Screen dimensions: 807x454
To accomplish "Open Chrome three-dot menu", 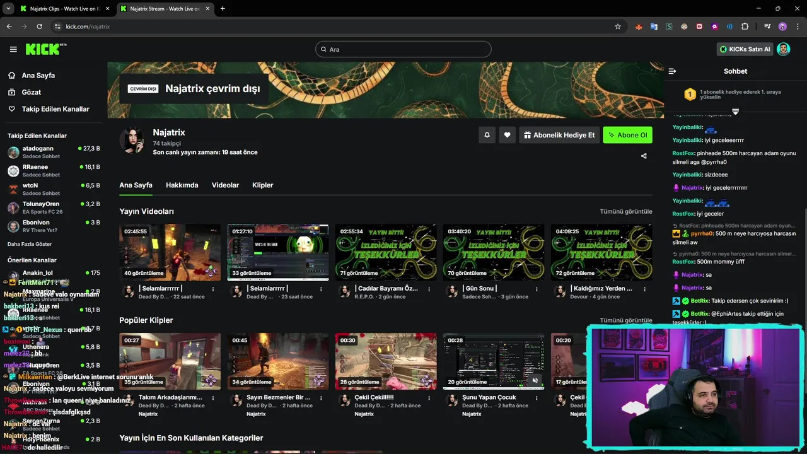I will click(x=797, y=26).
